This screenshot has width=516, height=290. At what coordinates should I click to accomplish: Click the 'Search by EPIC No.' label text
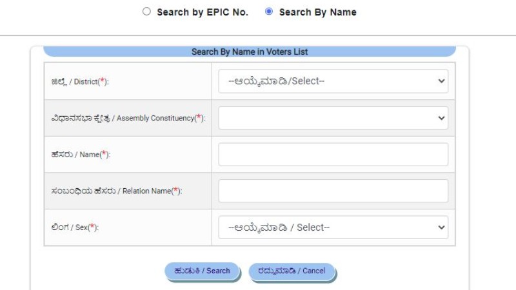tap(203, 12)
